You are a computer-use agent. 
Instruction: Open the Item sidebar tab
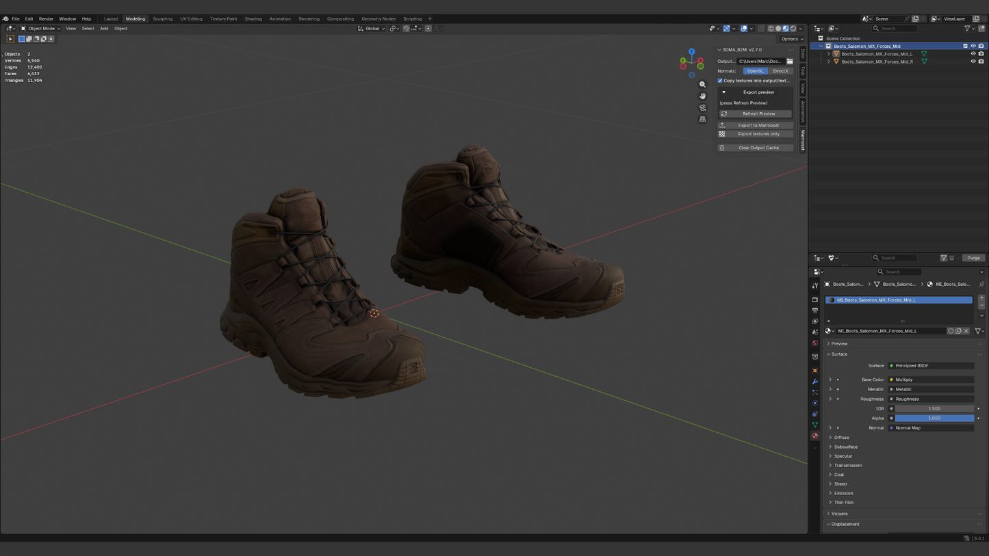pyautogui.click(x=804, y=53)
